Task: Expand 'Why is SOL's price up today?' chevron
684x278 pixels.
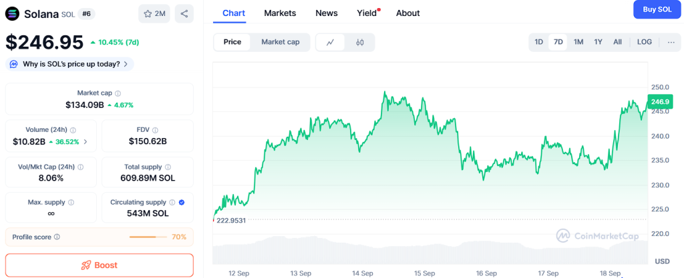Action: pyautogui.click(x=126, y=65)
